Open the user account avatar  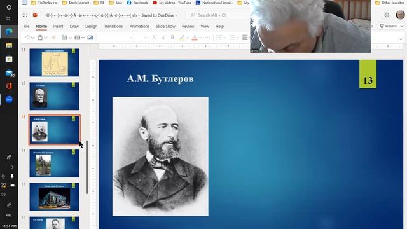(400, 15)
